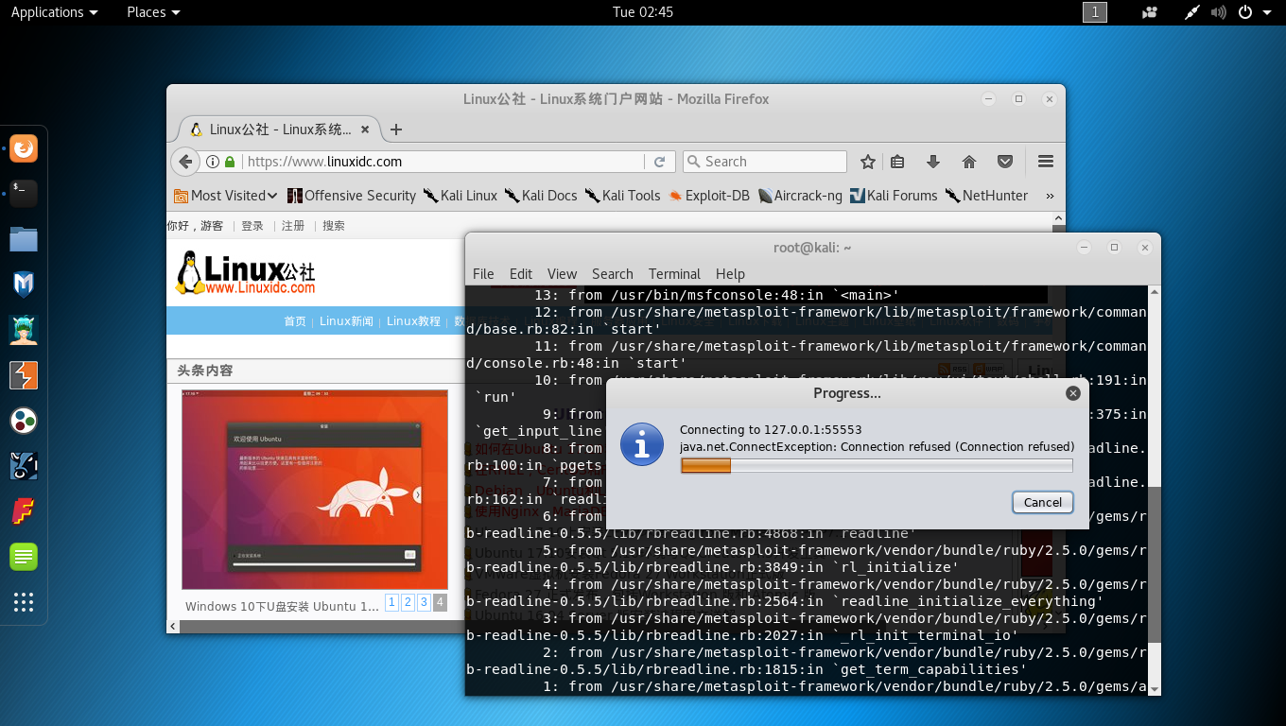The image size is (1286, 726).
Task: Open the dock icon with three colored circles
Action: click(x=24, y=421)
